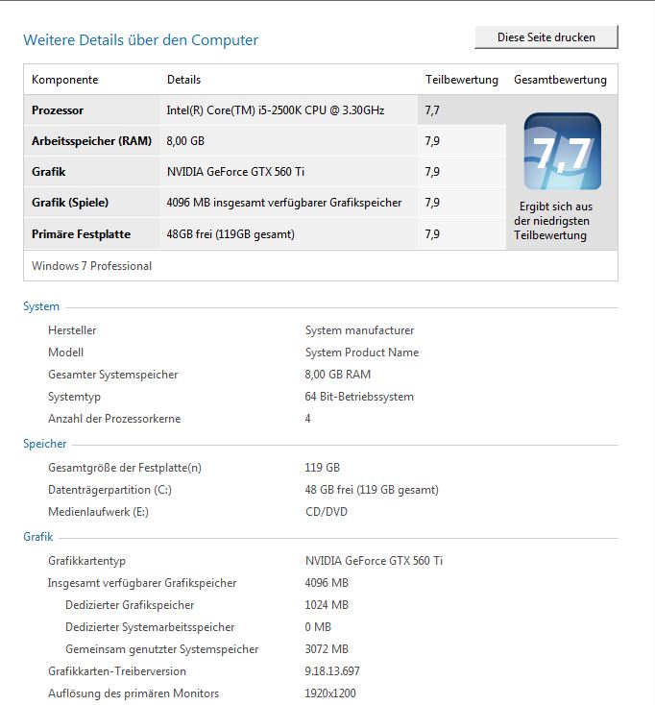Select the Grafik row label in table

point(49,172)
